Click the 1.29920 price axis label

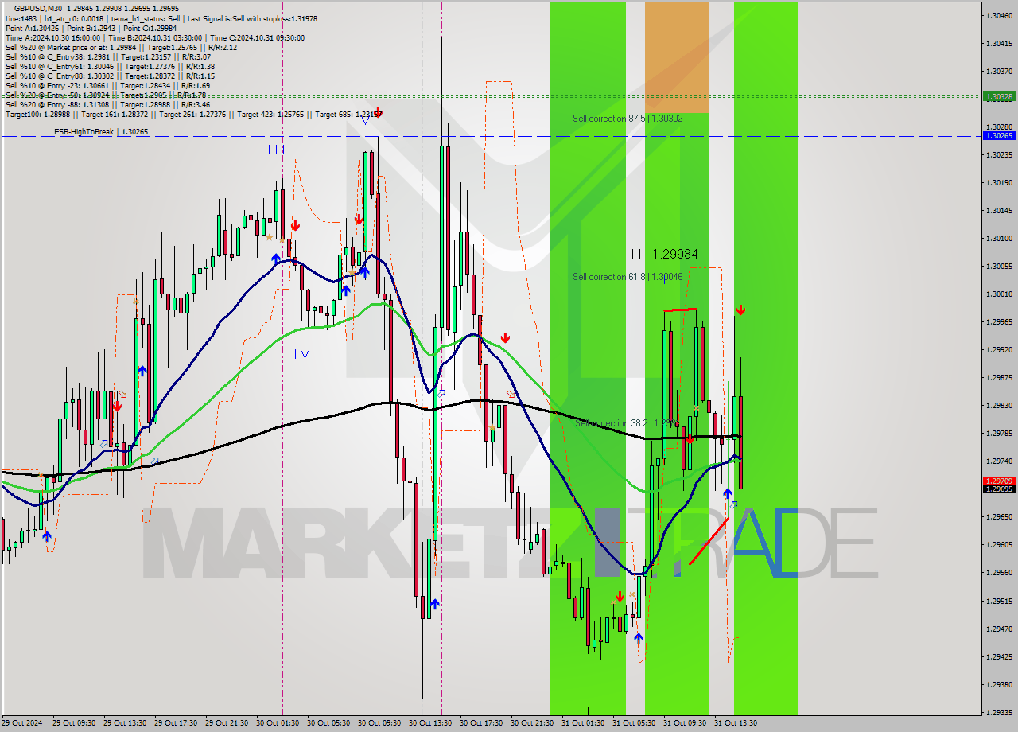[999, 349]
